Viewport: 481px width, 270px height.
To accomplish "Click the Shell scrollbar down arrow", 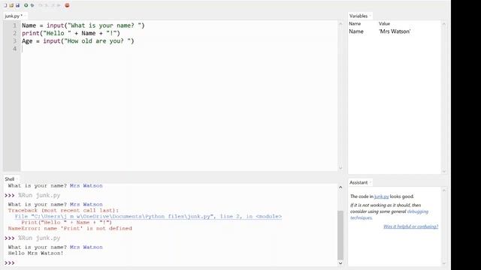I will click(x=340, y=263).
